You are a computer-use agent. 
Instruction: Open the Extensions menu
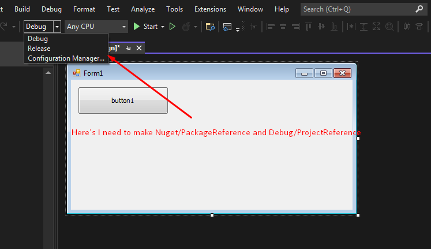[210, 9]
